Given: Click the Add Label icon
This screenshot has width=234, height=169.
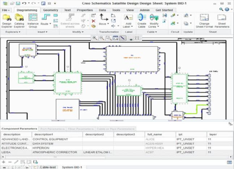Looking at the screenshot, I should (x=128, y=18).
